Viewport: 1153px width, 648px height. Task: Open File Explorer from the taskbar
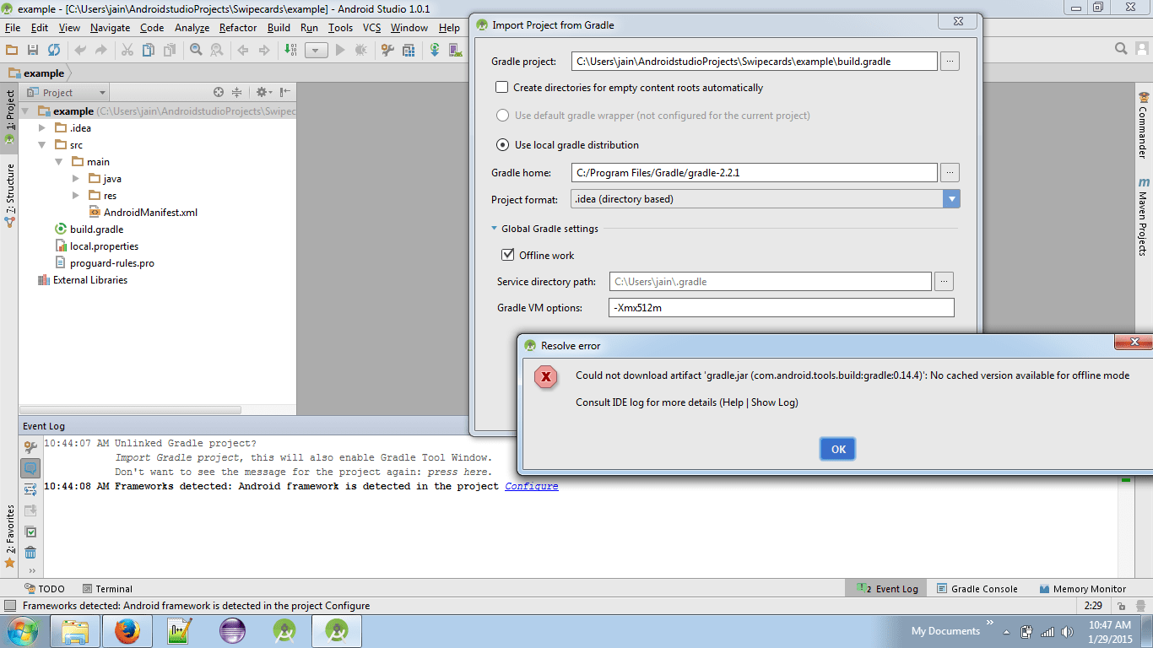point(75,631)
